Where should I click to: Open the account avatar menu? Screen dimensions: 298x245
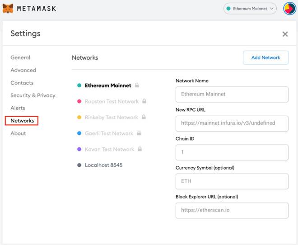coord(289,9)
